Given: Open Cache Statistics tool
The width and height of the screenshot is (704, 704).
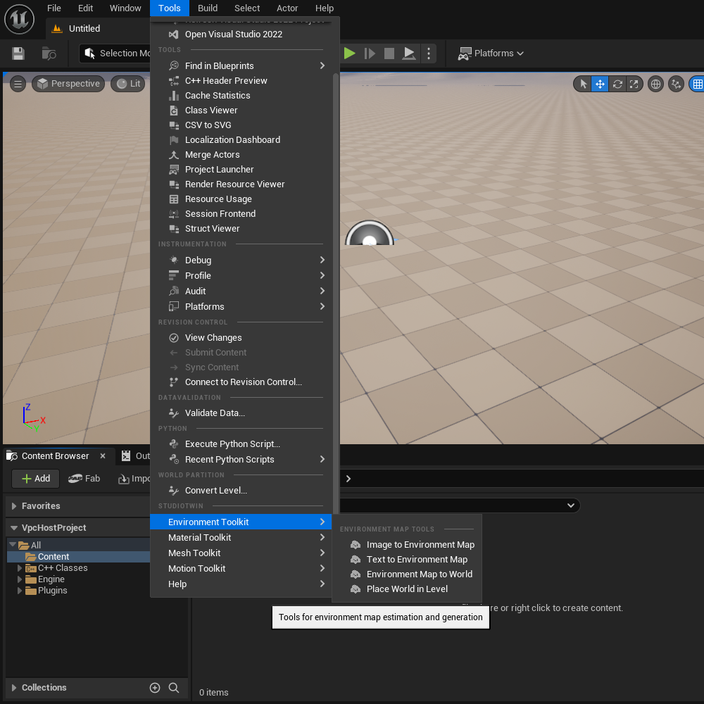Looking at the screenshot, I should pos(241,95).
